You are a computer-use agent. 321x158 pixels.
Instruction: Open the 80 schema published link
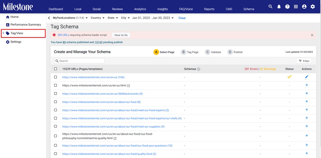tap(64, 42)
